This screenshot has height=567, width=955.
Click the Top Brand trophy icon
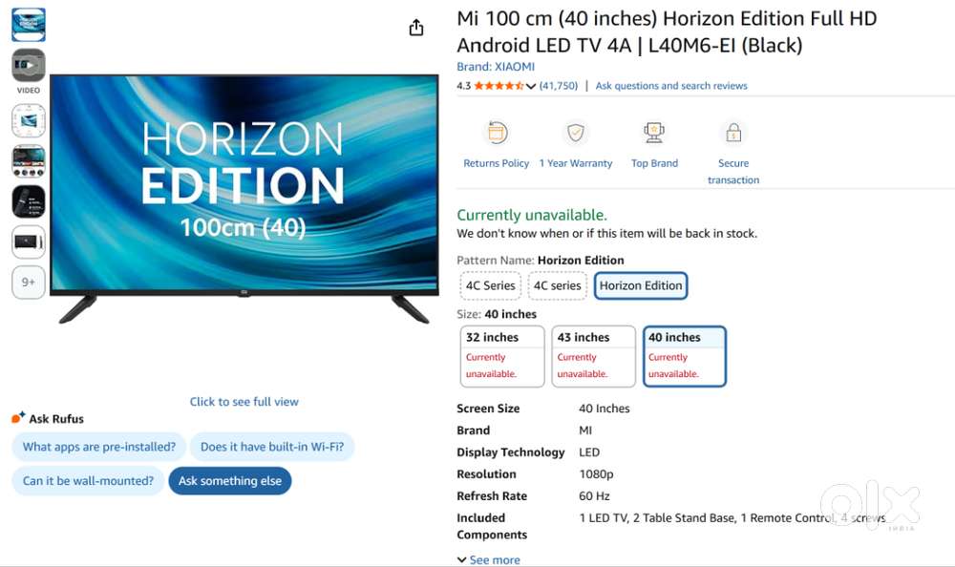pyautogui.click(x=653, y=133)
